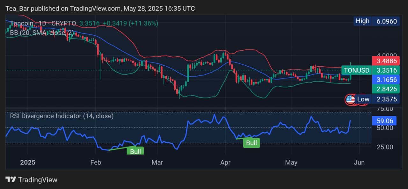Image resolution: width=408 pixels, height=189 pixels.
Task: Open the BB (20, SMA, close, 2) legend
Action: pos(42,32)
